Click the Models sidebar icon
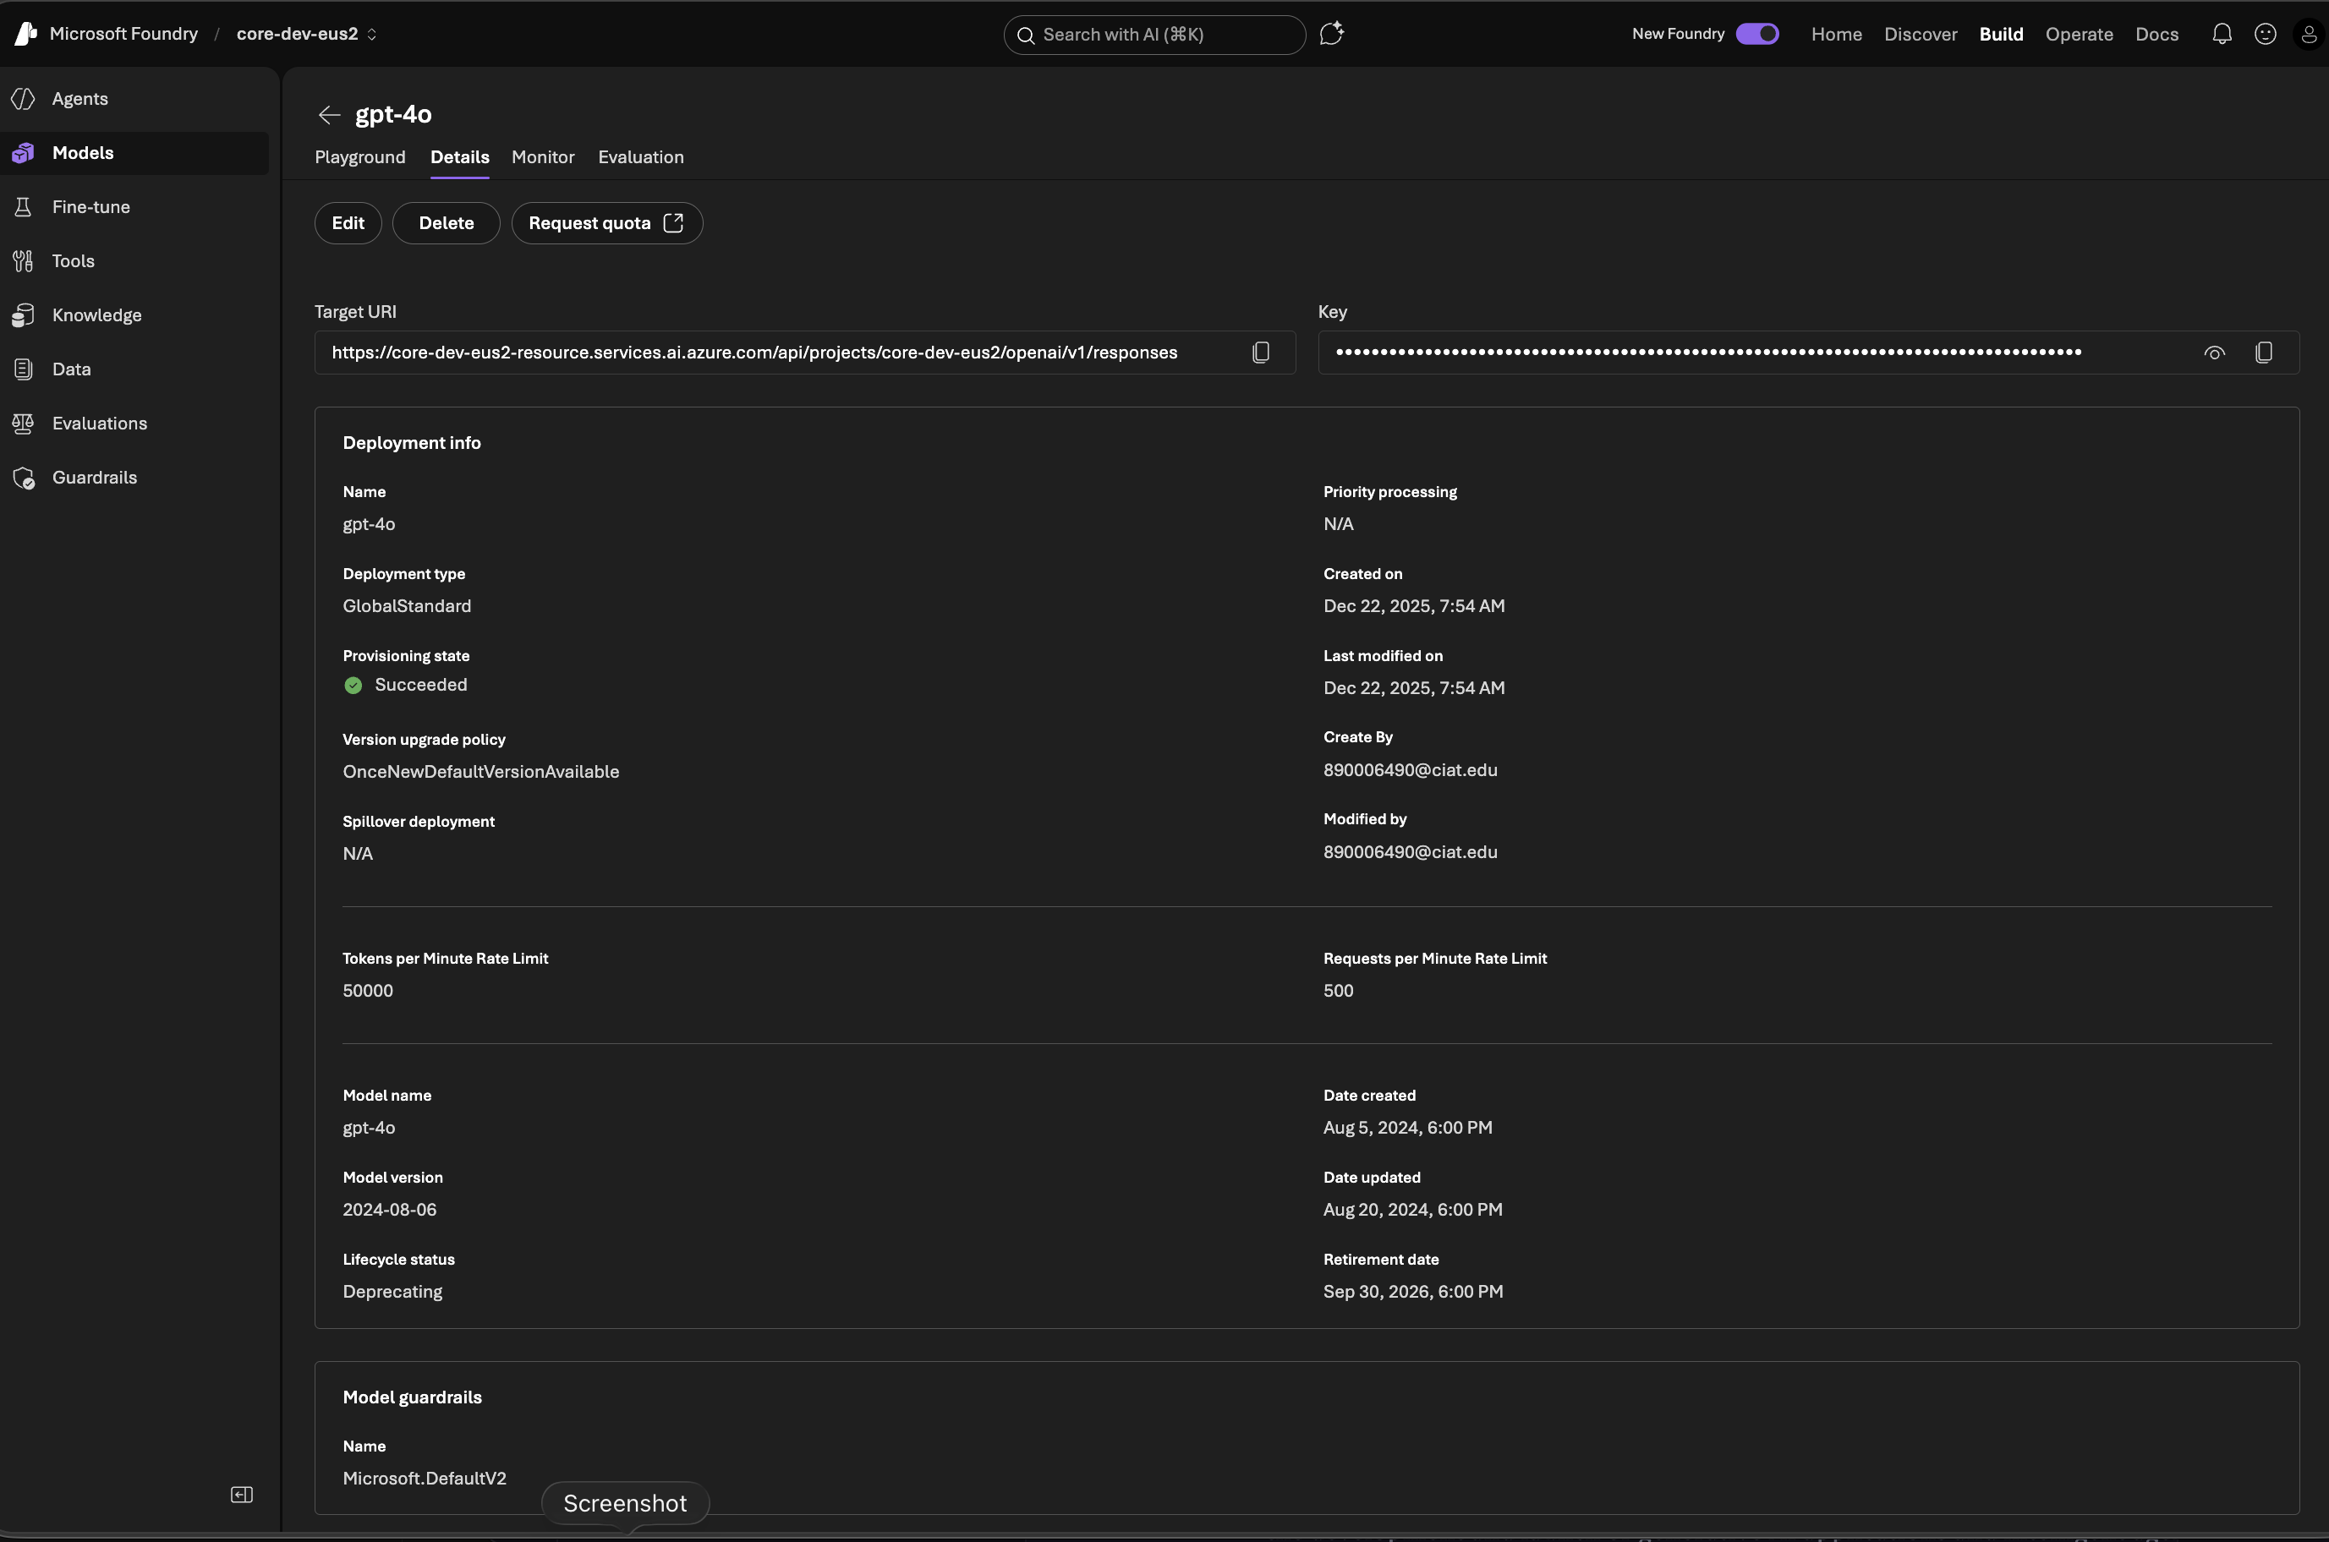The width and height of the screenshot is (2329, 1542). click(x=24, y=153)
